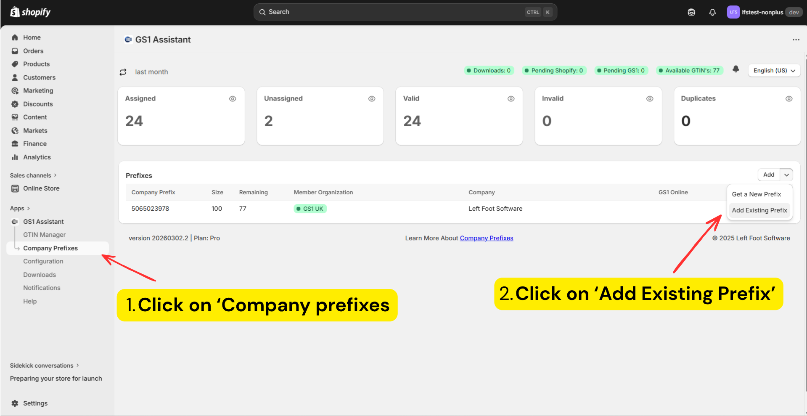Click the dev badge by store name
The height and width of the screenshot is (416, 807).
[x=794, y=12]
